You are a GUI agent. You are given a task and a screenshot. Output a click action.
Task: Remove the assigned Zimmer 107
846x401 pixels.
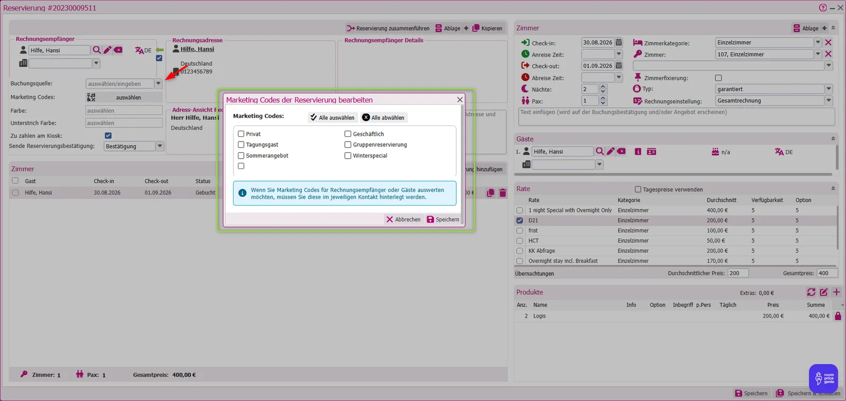(828, 54)
